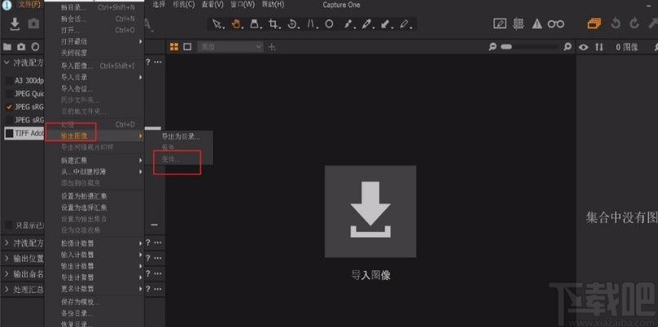
Task: Click the orange edit variants icon
Action: coord(594,24)
